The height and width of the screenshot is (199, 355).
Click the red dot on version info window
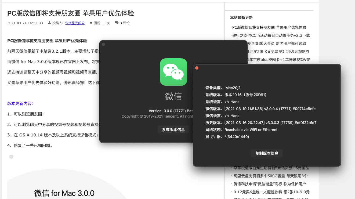(x=197, y=68)
